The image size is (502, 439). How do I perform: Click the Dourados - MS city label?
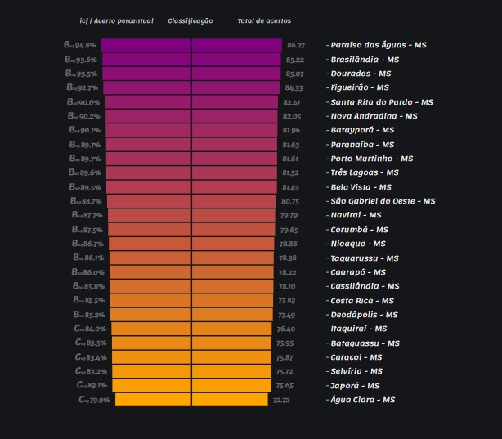[x=361, y=74]
